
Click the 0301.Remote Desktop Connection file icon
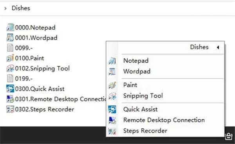coord(10,99)
